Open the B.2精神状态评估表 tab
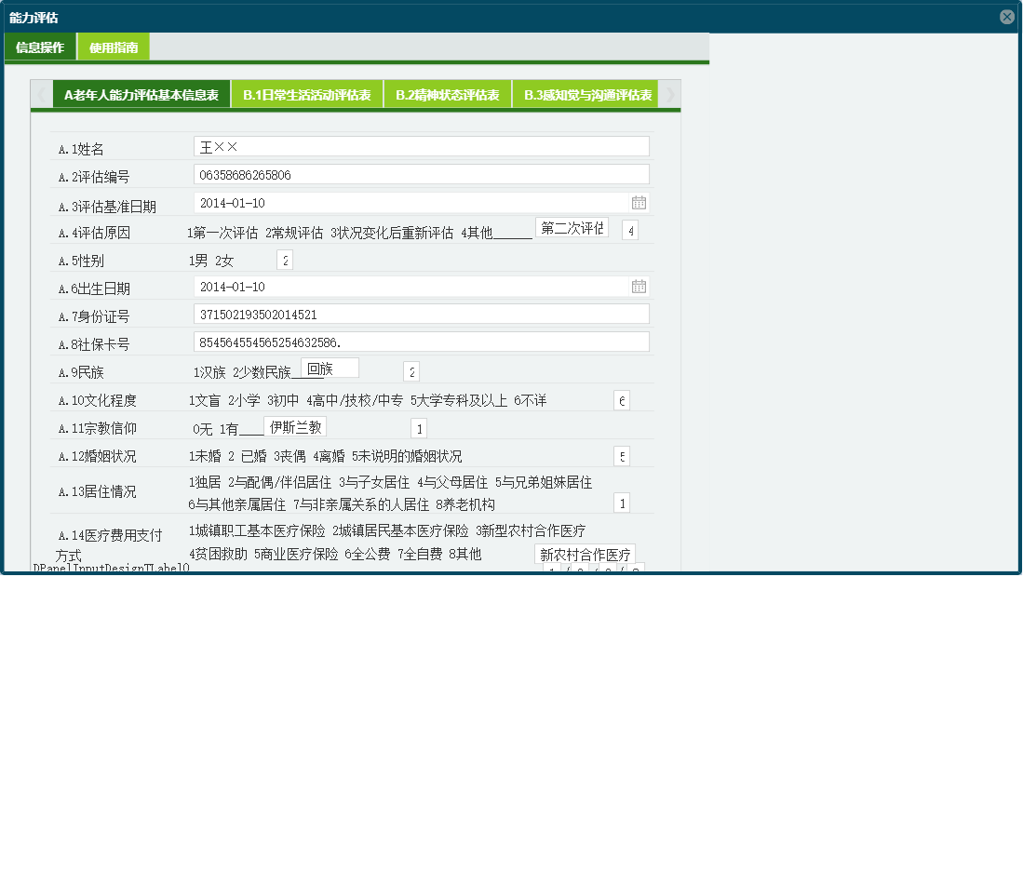The image size is (1023, 872). (x=448, y=93)
